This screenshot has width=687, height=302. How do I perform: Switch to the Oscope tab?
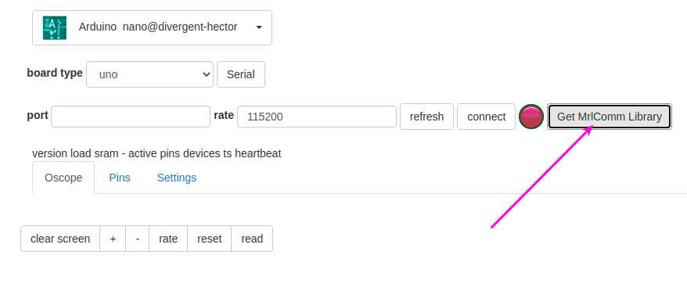click(x=63, y=178)
